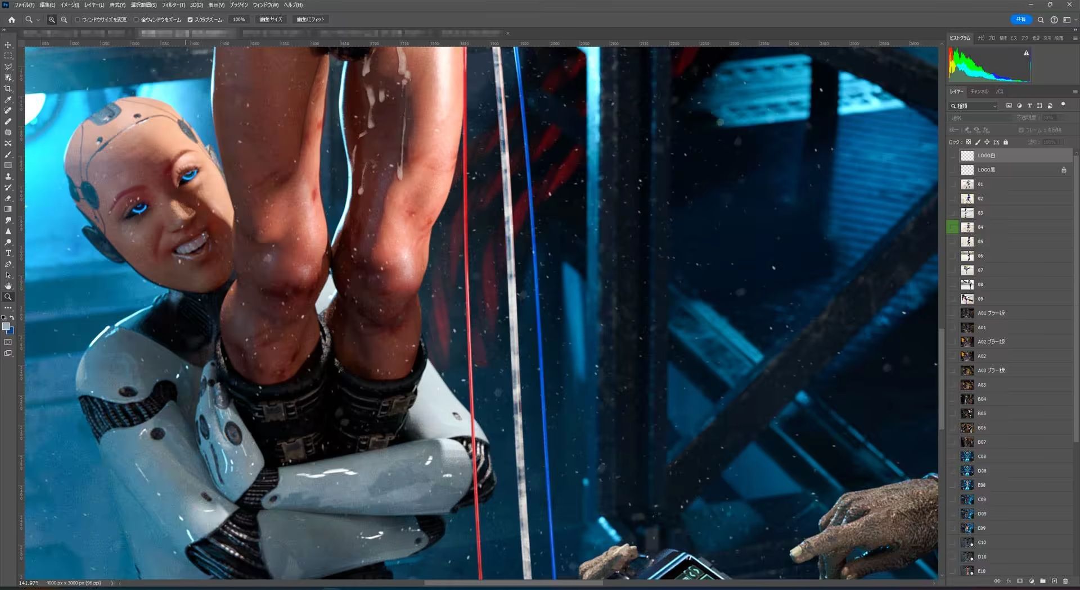Open status bar info arrow
This screenshot has height=590, width=1080.
point(112,583)
